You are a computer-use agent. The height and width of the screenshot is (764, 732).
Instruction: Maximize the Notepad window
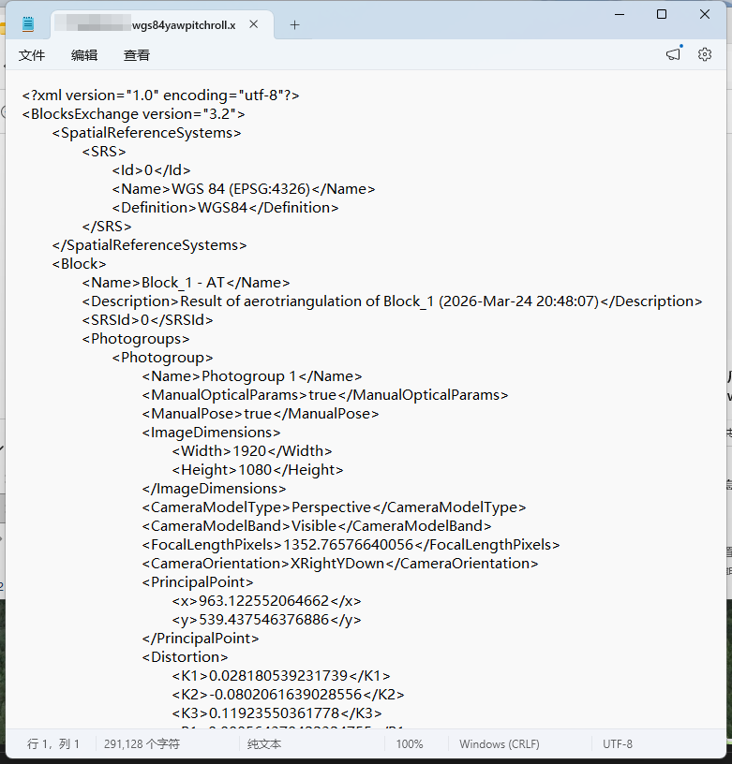(x=662, y=14)
